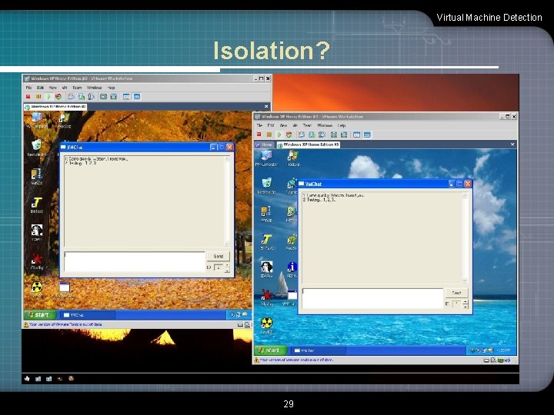Image resolution: width=554 pixels, height=415 pixels.
Task: Select My Computer on the ocean desktop
Action: tap(266, 158)
